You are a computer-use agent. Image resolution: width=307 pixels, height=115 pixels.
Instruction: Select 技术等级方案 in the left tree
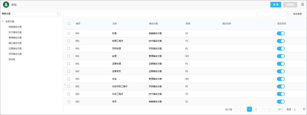[15, 32]
